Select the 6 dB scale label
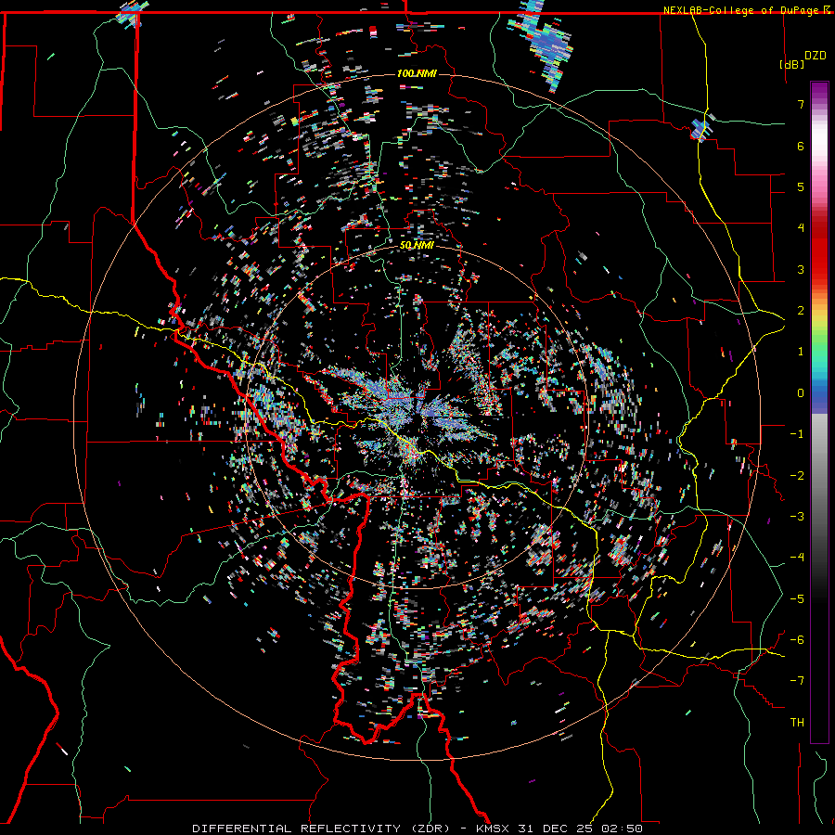Viewport: 835px width, 835px height. (x=801, y=146)
